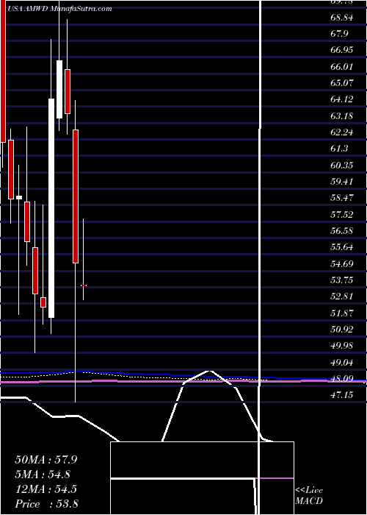
Task: Click the 54.69 price axis label
Action: (x=342, y=263)
